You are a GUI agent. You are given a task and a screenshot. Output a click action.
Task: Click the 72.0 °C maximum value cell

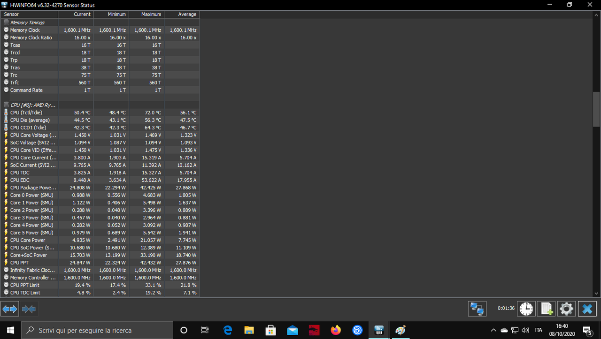click(x=146, y=113)
